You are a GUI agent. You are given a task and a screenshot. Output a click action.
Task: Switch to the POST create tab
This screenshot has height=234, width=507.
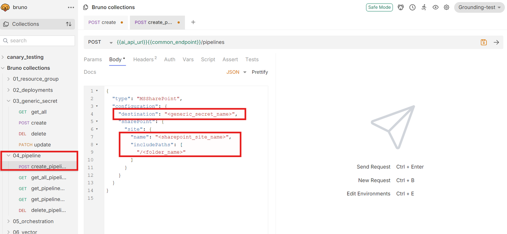point(106,22)
